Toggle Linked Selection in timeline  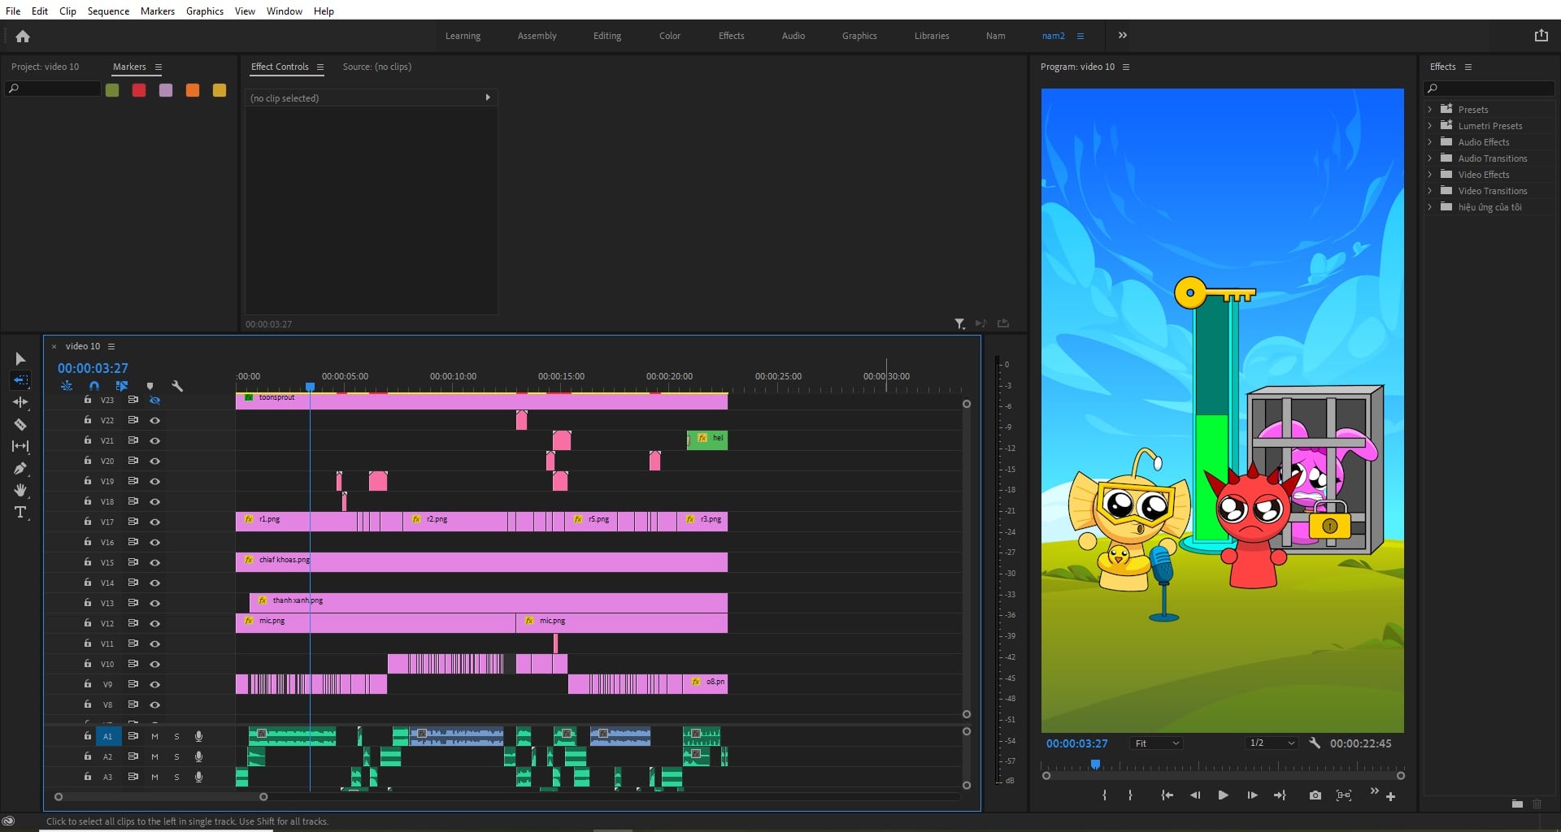pos(122,386)
